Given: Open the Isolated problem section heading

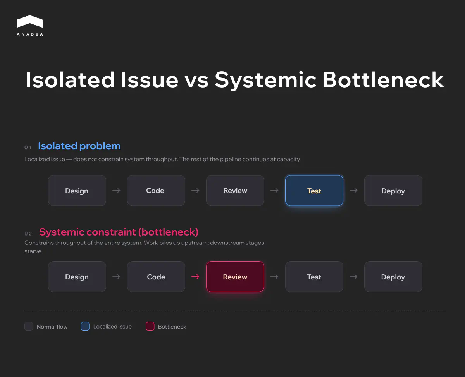Looking at the screenshot, I should coord(79,146).
